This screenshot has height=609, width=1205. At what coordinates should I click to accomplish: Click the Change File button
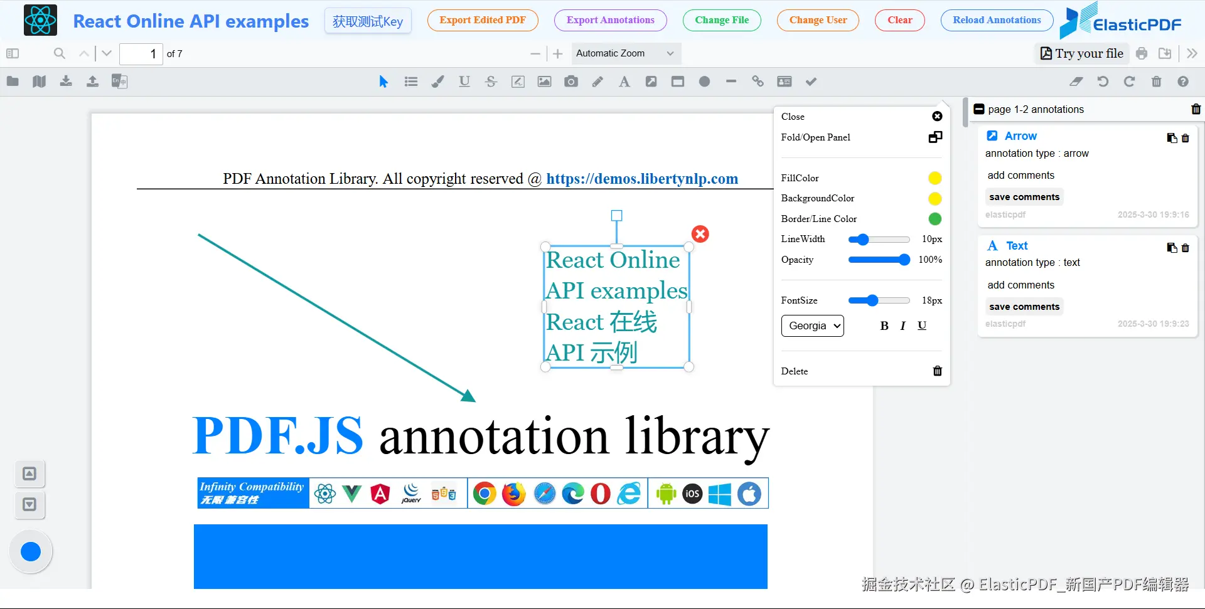tap(722, 20)
